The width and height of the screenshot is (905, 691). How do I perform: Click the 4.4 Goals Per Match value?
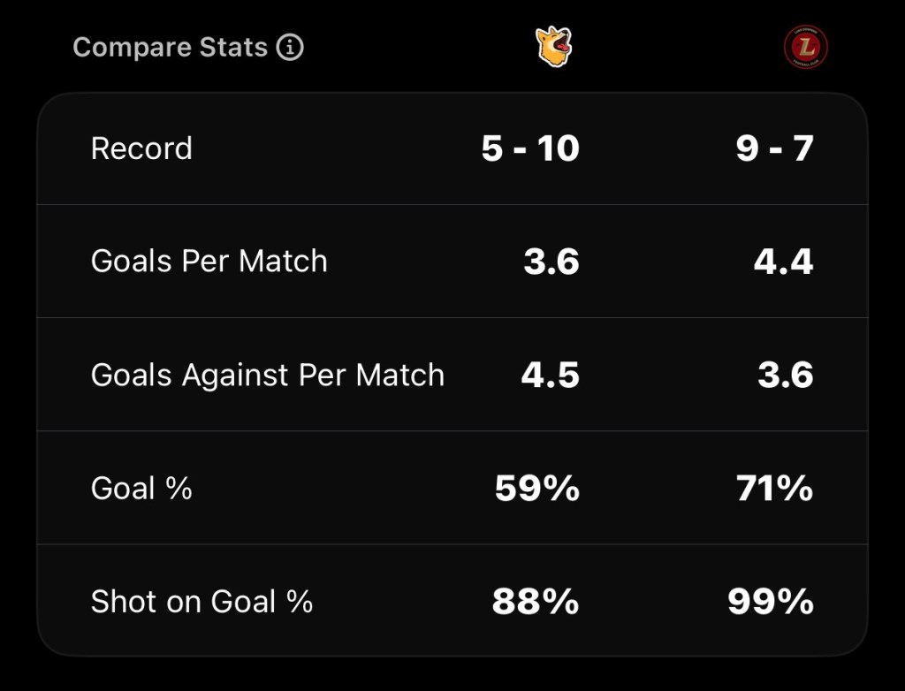coord(783,262)
